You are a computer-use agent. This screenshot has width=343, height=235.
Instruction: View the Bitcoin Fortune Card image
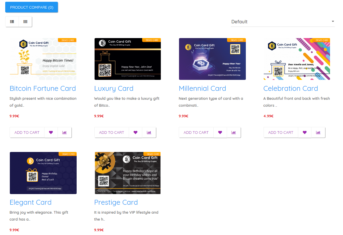coord(43,59)
